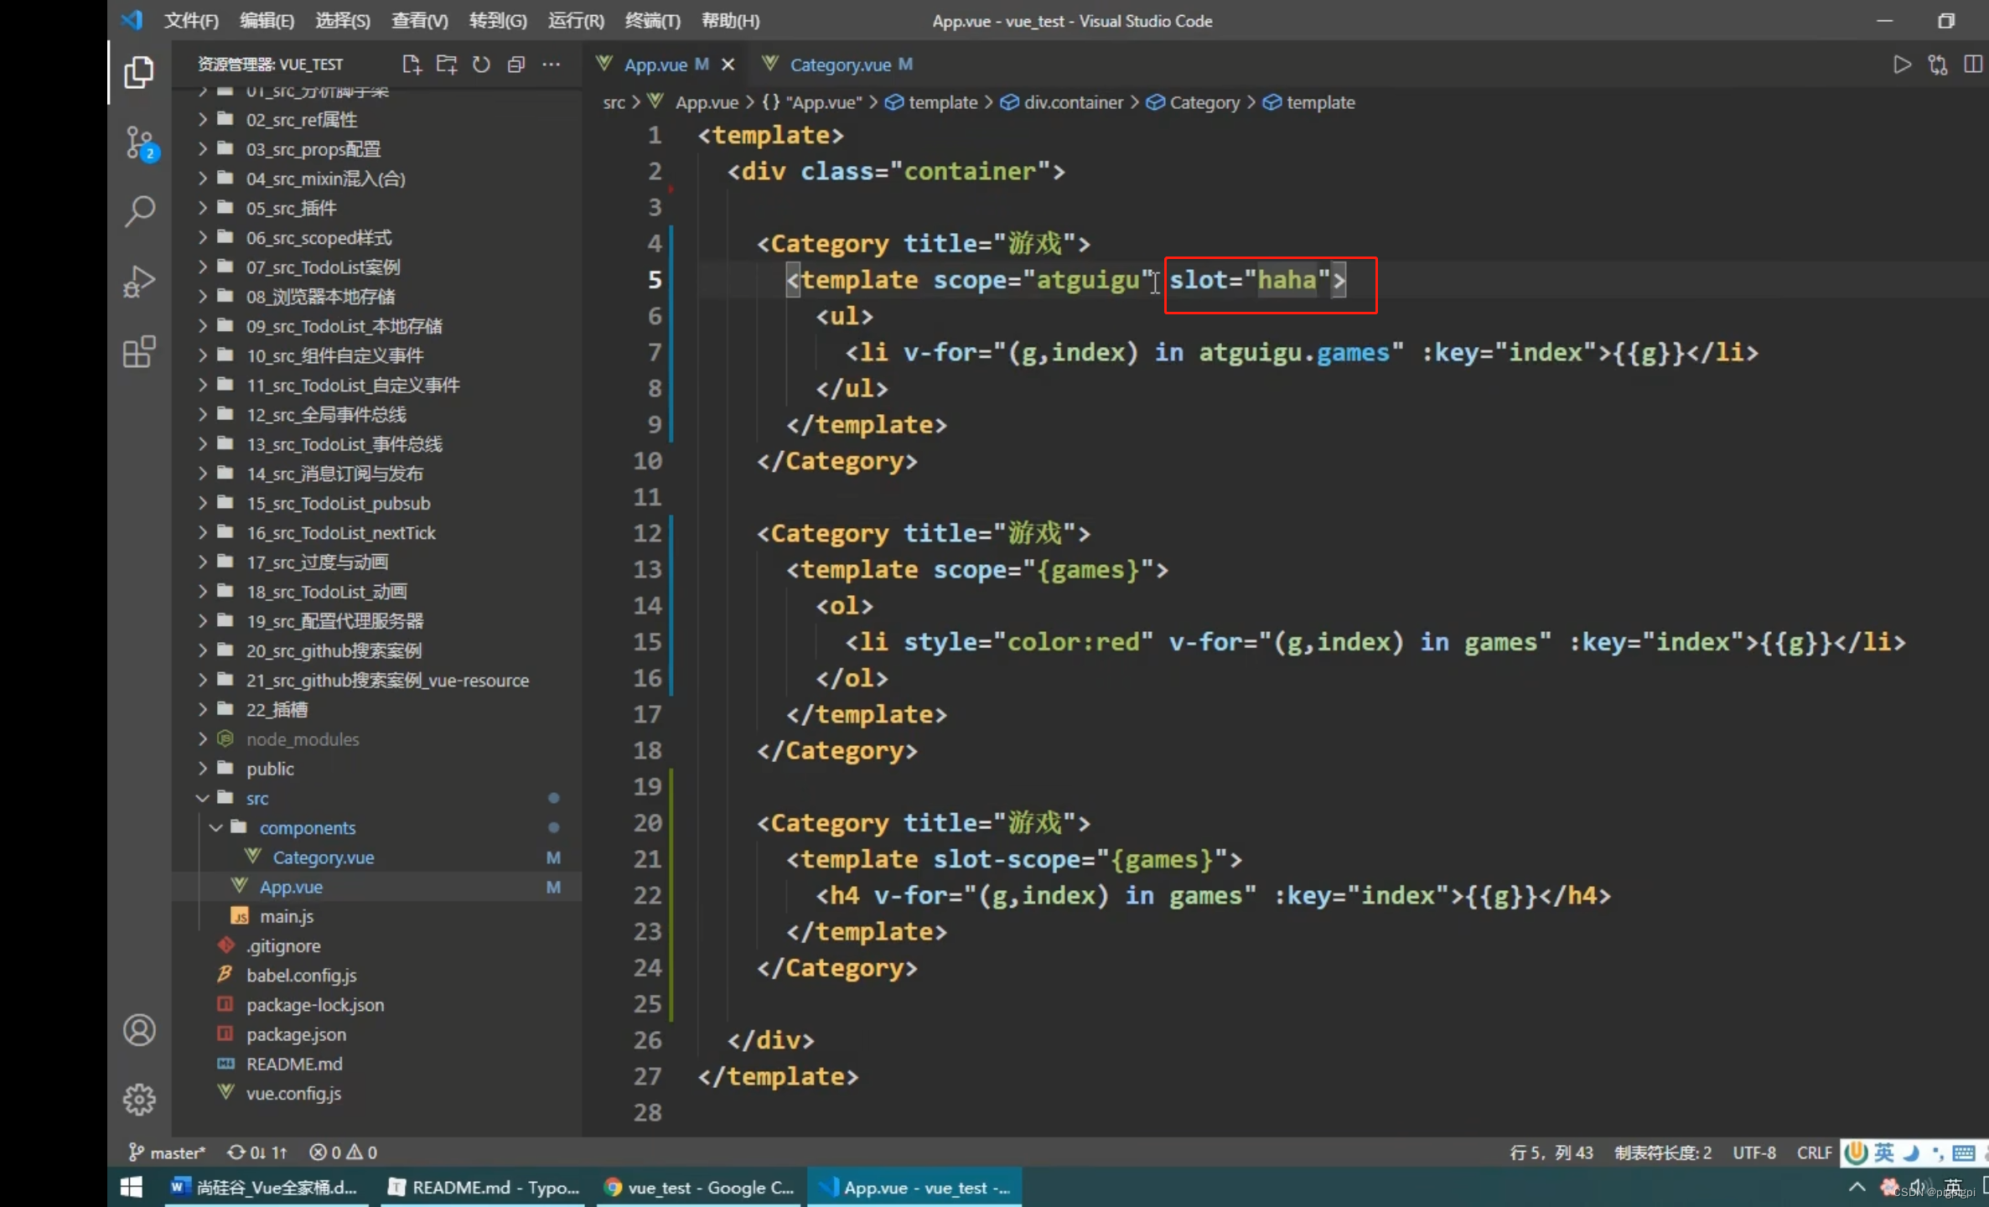Select the App.vue editor tab
This screenshot has height=1207, width=1989.
pos(655,65)
